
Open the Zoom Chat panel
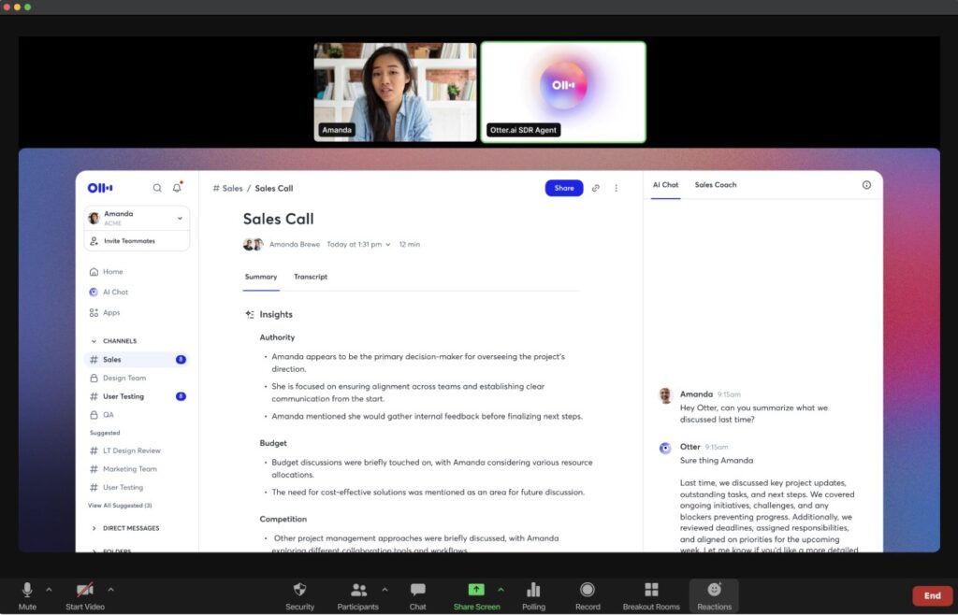pyautogui.click(x=418, y=595)
